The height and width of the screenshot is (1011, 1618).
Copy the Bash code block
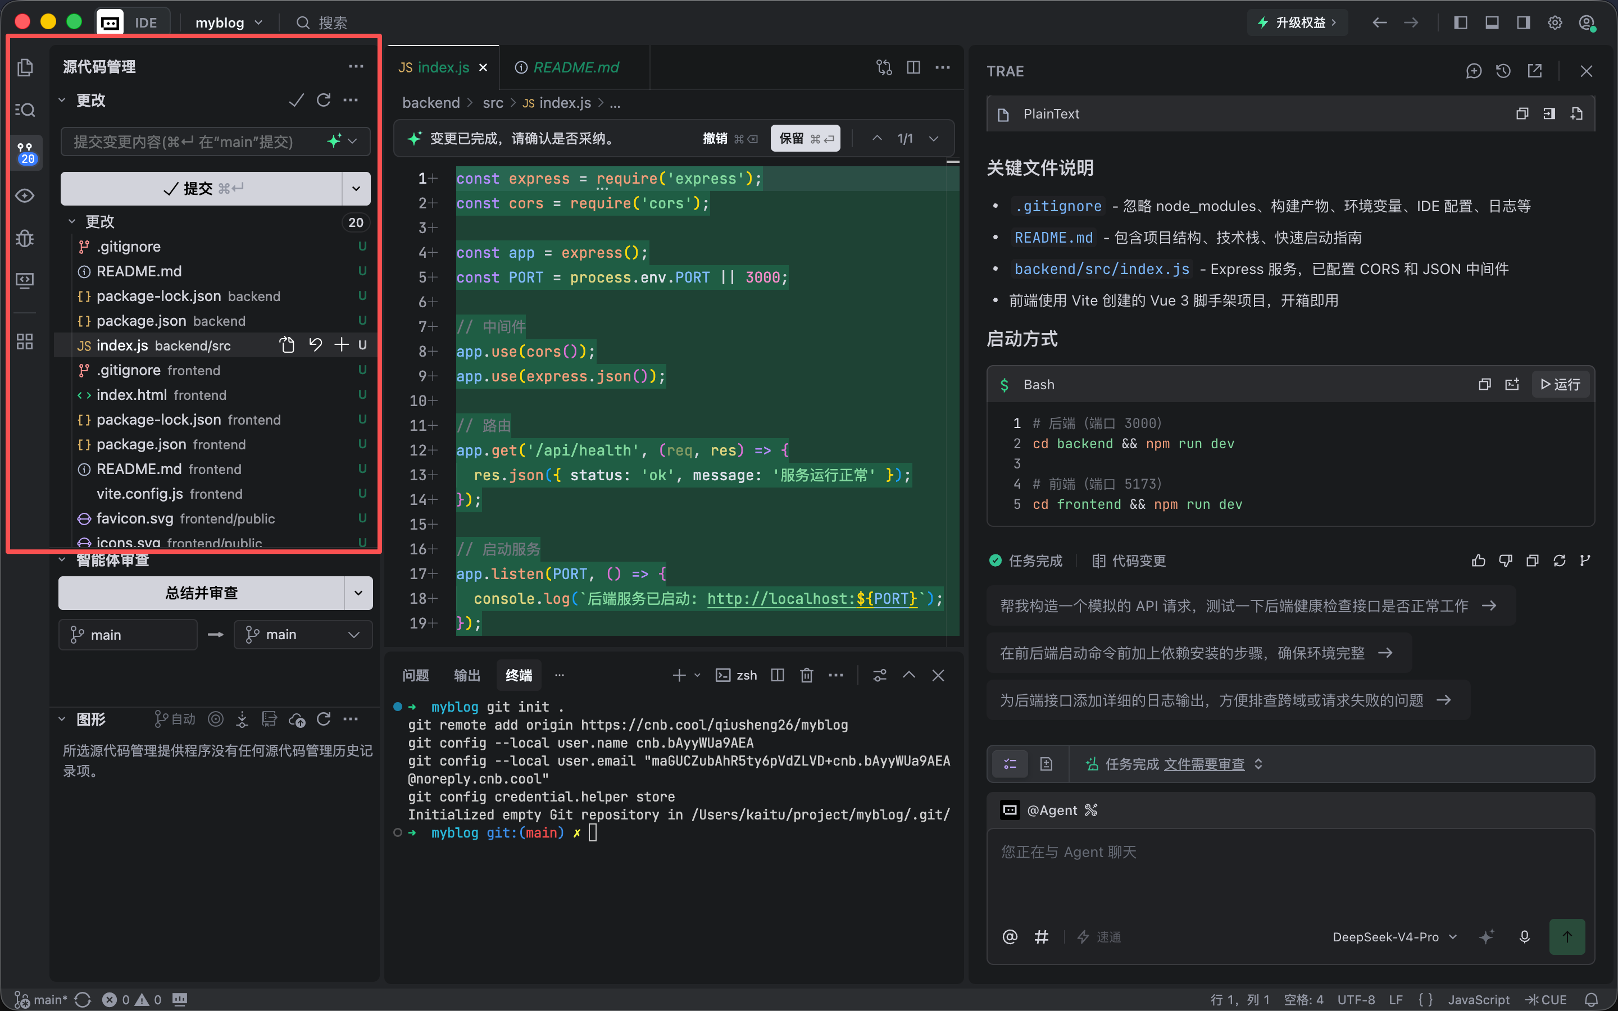point(1484,385)
